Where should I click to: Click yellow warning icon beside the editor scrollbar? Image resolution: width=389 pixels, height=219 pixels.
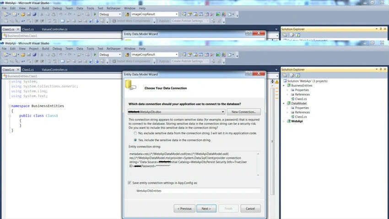tap(277, 82)
